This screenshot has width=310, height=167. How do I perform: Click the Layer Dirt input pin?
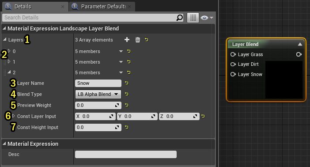click(x=233, y=64)
